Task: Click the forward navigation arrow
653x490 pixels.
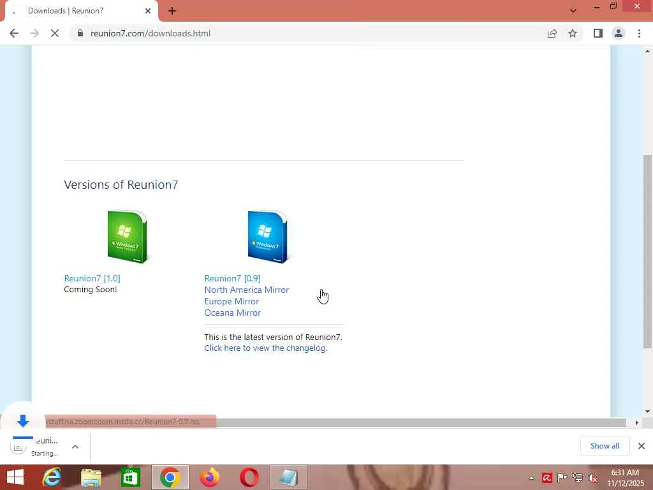Action: (34, 33)
